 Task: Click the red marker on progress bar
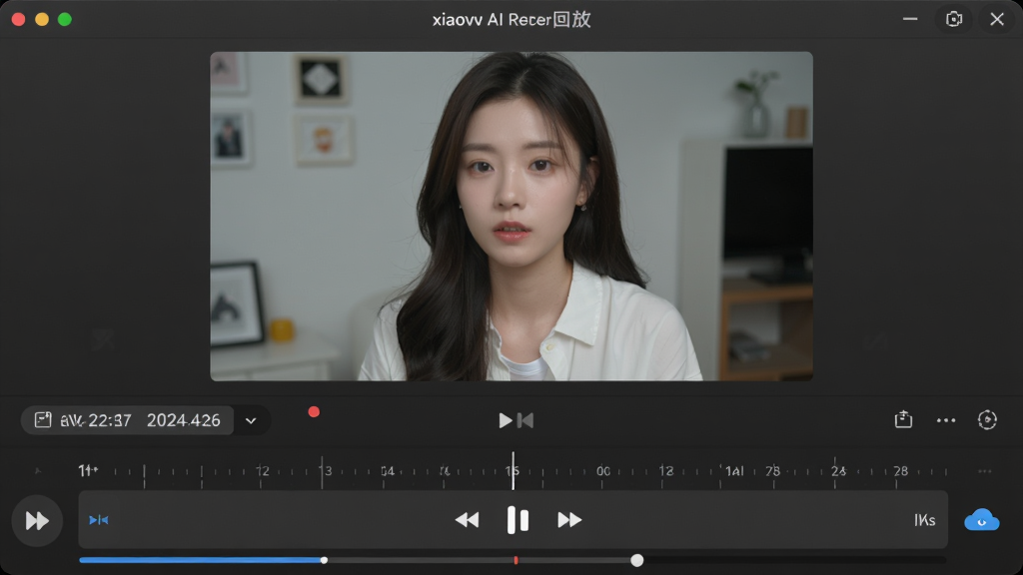click(x=516, y=560)
